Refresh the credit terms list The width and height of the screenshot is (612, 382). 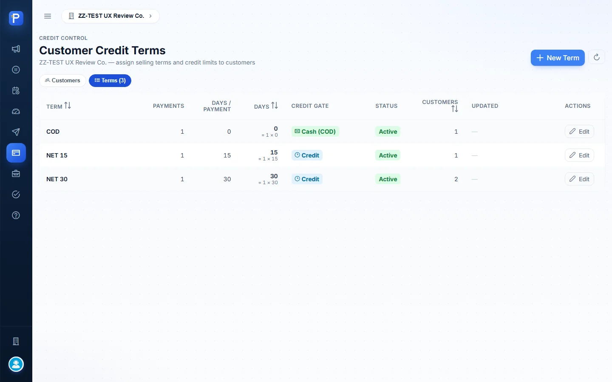point(597,57)
